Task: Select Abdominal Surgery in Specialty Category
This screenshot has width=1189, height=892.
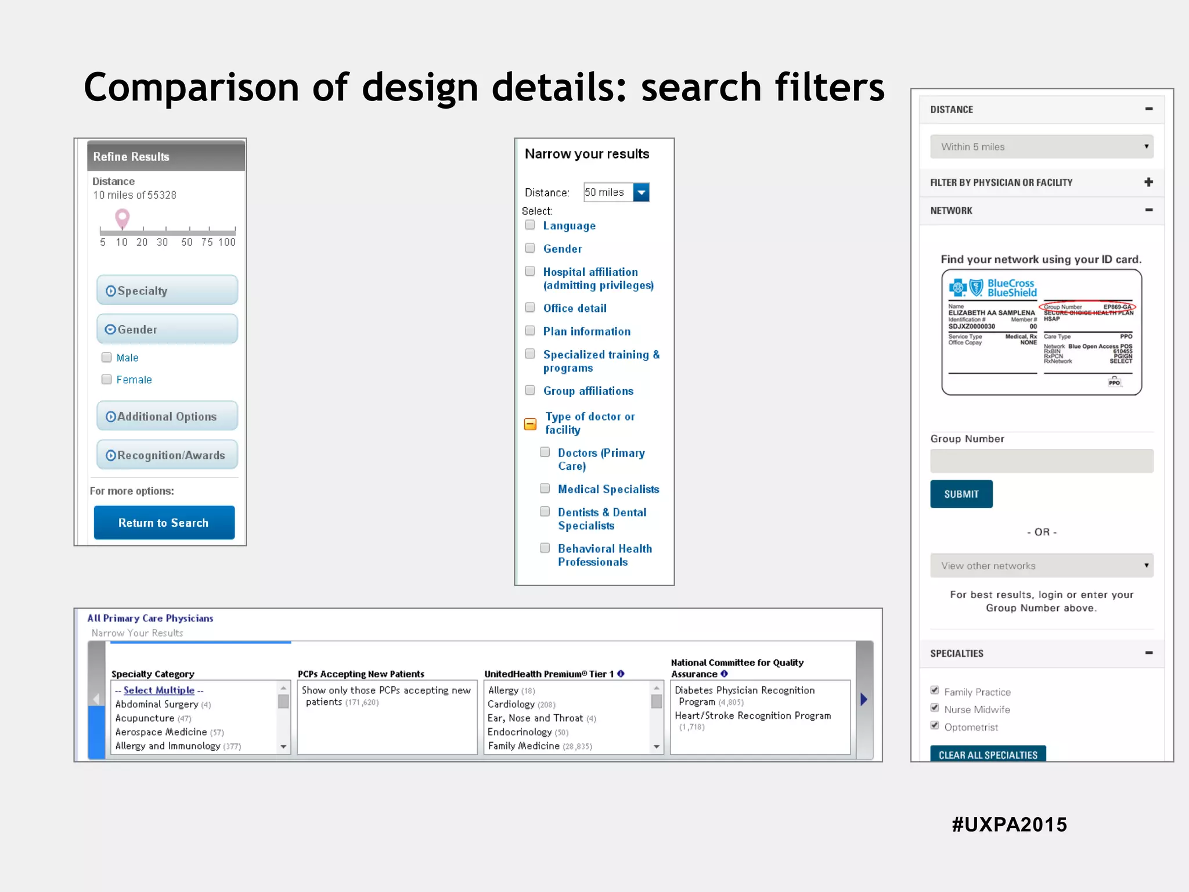Action: [163, 704]
